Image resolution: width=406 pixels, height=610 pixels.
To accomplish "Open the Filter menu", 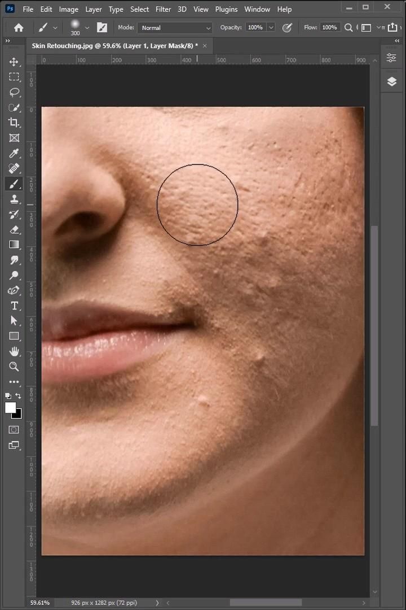I will tap(163, 9).
